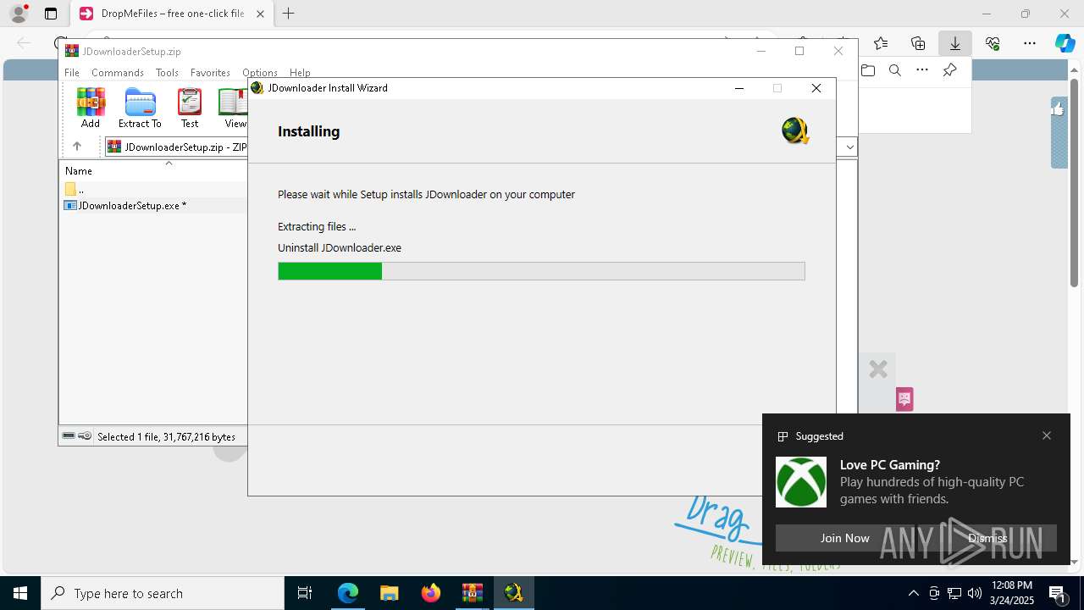This screenshot has height=610, width=1084.
Task: Open the Tools menu in WinRAR
Action: (167, 73)
